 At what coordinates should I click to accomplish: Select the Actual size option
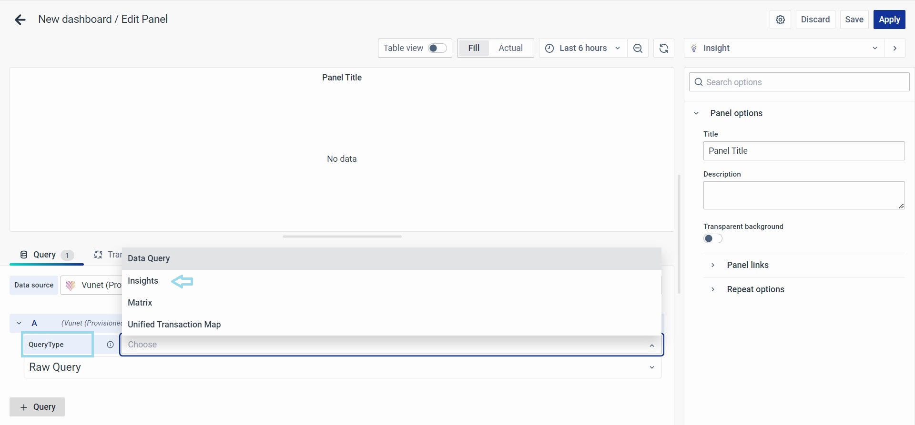click(510, 48)
